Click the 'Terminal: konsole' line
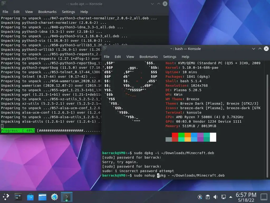The height and width of the screenshot is (203, 270). pyautogui.click(x=184, y=112)
